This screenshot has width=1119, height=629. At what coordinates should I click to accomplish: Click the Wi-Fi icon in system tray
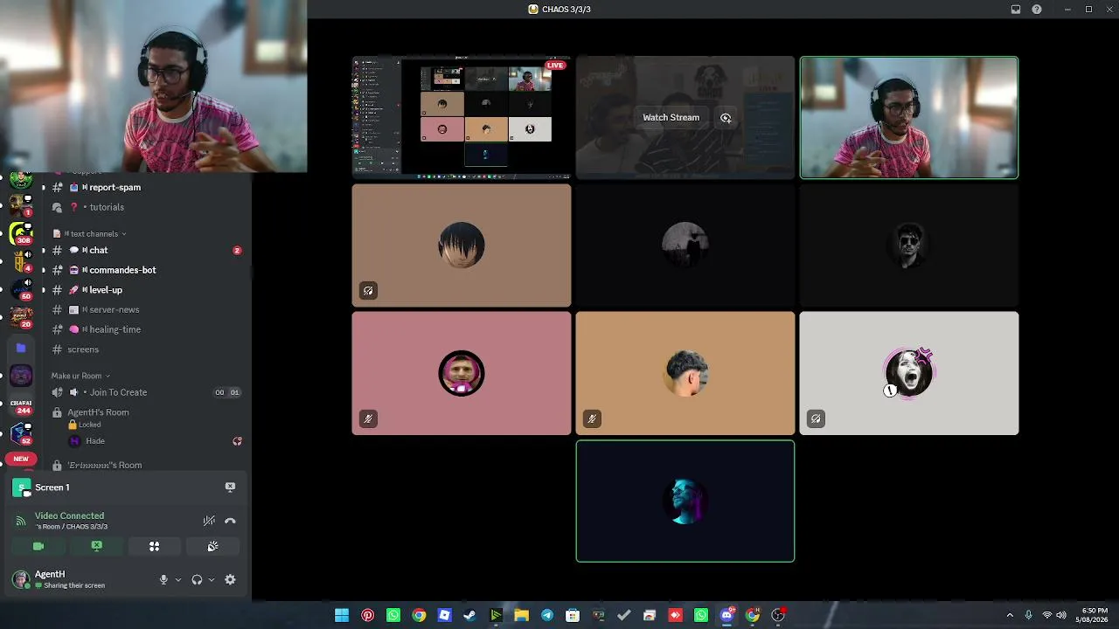point(1047,615)
